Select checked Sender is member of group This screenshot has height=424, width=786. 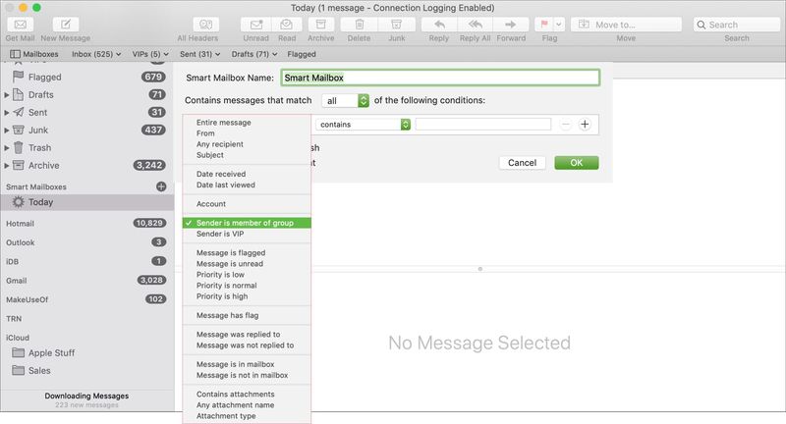pos(247,223)
